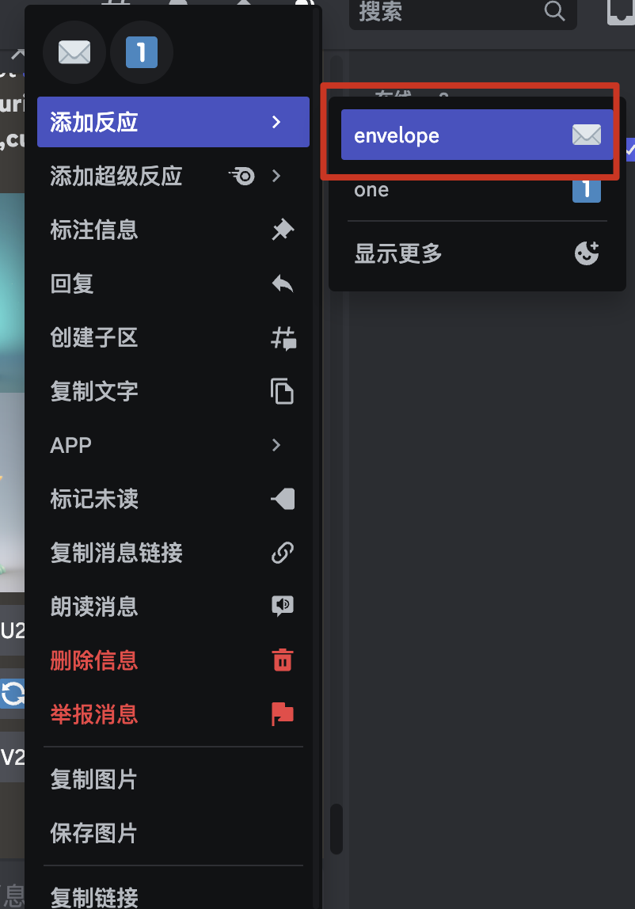Click the red trash icon for 删除信息
The height and width of the screenshot is (909, 635).
[x=283, y=660]
